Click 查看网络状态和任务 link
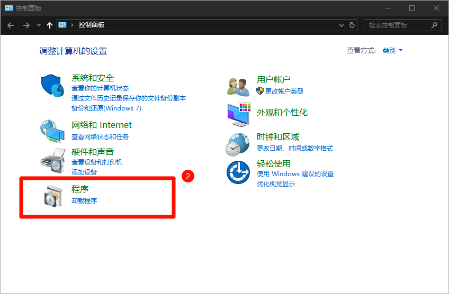Viewport: 449px width, 294px height. click(100, 137)
